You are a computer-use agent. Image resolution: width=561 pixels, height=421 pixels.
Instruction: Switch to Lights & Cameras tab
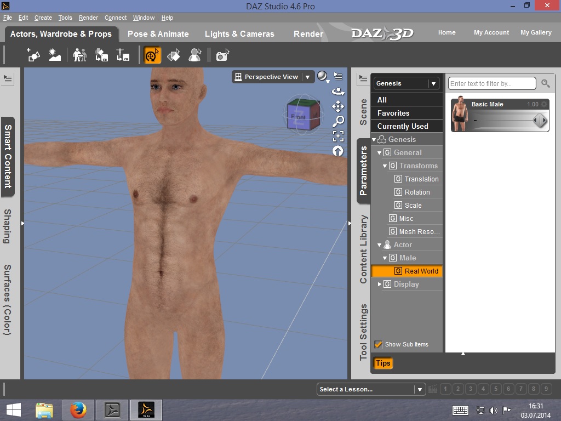[x=239, y=33]
